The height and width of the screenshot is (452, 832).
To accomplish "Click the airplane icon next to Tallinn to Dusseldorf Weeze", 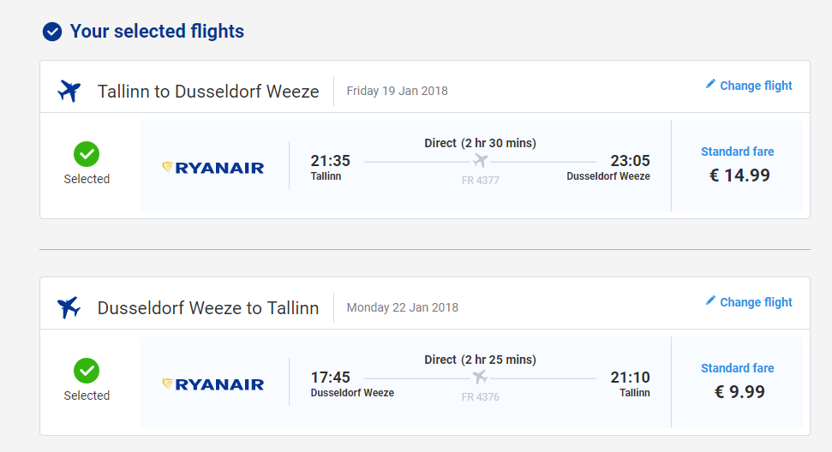I will (x=69, y=91).
